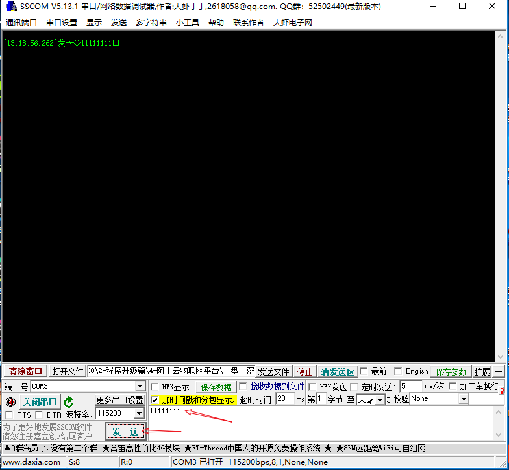Expand the COM3 port number dropdown
Screen dimensions: 509x470
click(140, 386)
